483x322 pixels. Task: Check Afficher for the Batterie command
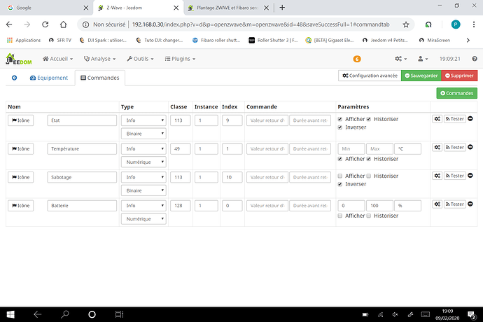click(x=341, y=216)
